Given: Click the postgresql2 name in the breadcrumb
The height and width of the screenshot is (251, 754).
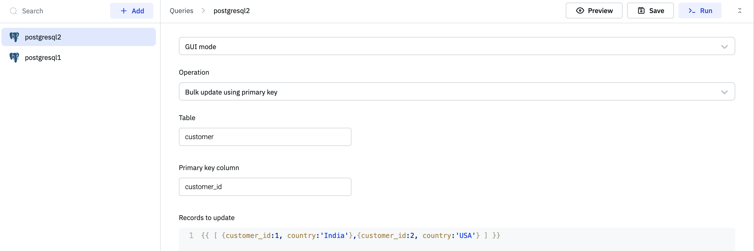Looking at the screenshot, I should [x=231, y=11].
